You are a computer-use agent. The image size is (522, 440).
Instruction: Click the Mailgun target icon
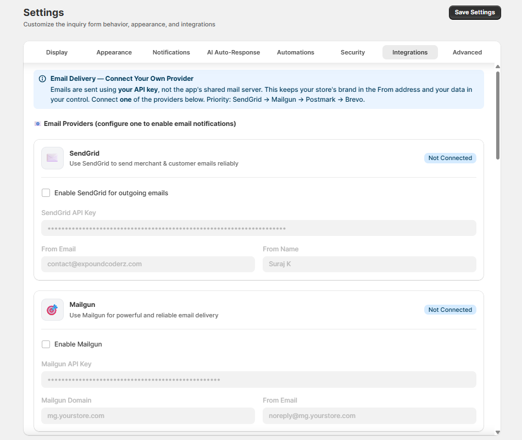(52, 310)
